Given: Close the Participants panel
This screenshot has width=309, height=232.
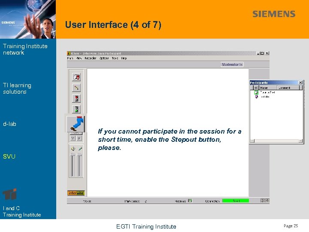Looking at the screenshot, I should [x=300, y=82].
